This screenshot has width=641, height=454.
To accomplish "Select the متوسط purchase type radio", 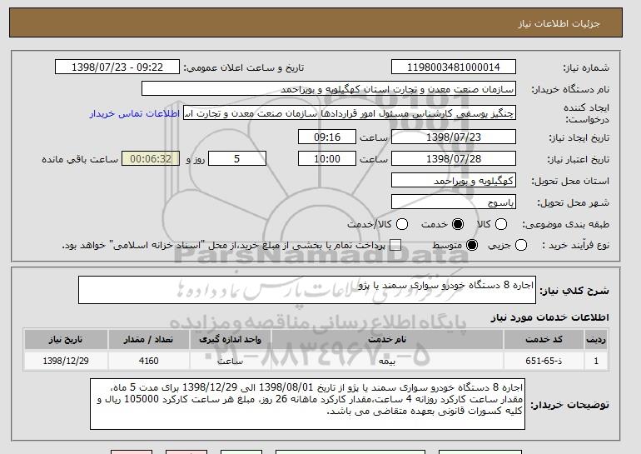I will [x=472, y=245].
